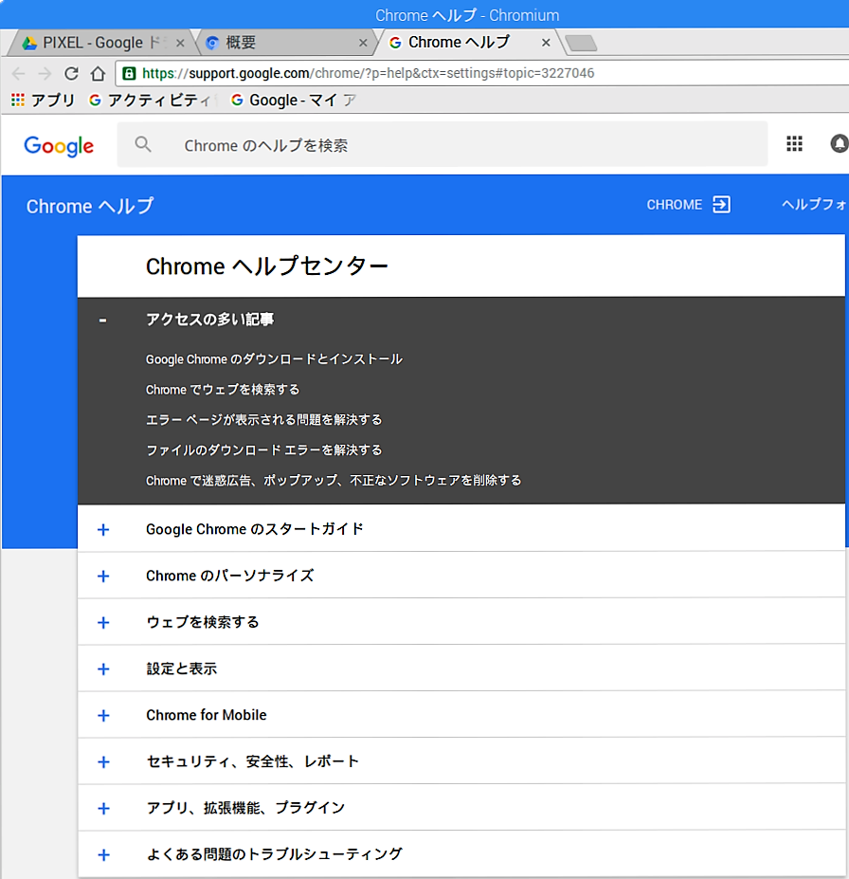Click the Chrome ヘルプセンター heading
The width and height of the screenshot is (849, 879).
tap(267, 266)
